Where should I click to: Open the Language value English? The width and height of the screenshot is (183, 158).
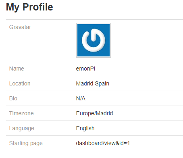tap(85, 128)
